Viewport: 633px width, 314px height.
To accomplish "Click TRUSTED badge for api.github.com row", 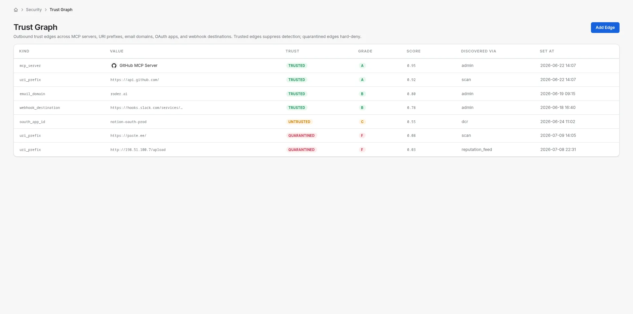I will pyautogui.click(x=297, y=80).
